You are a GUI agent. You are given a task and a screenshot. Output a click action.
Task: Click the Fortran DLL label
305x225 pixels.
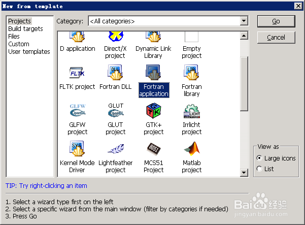coord(116,87)
